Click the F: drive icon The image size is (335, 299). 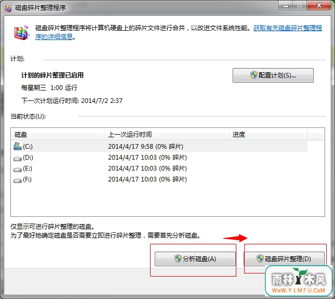pyautogui.click(x=17, y=180)
